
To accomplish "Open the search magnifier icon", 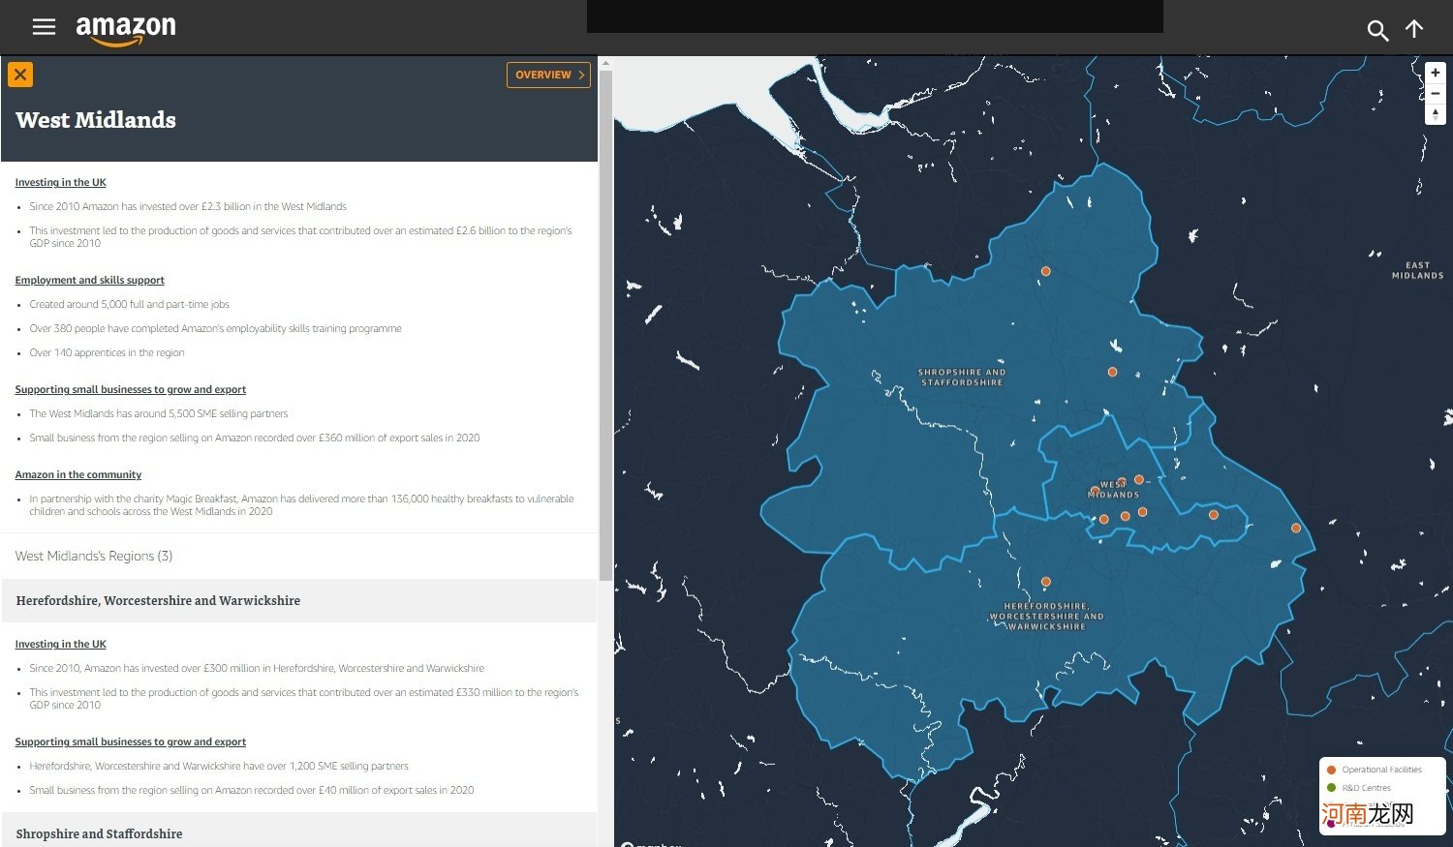I will 1377,31.
